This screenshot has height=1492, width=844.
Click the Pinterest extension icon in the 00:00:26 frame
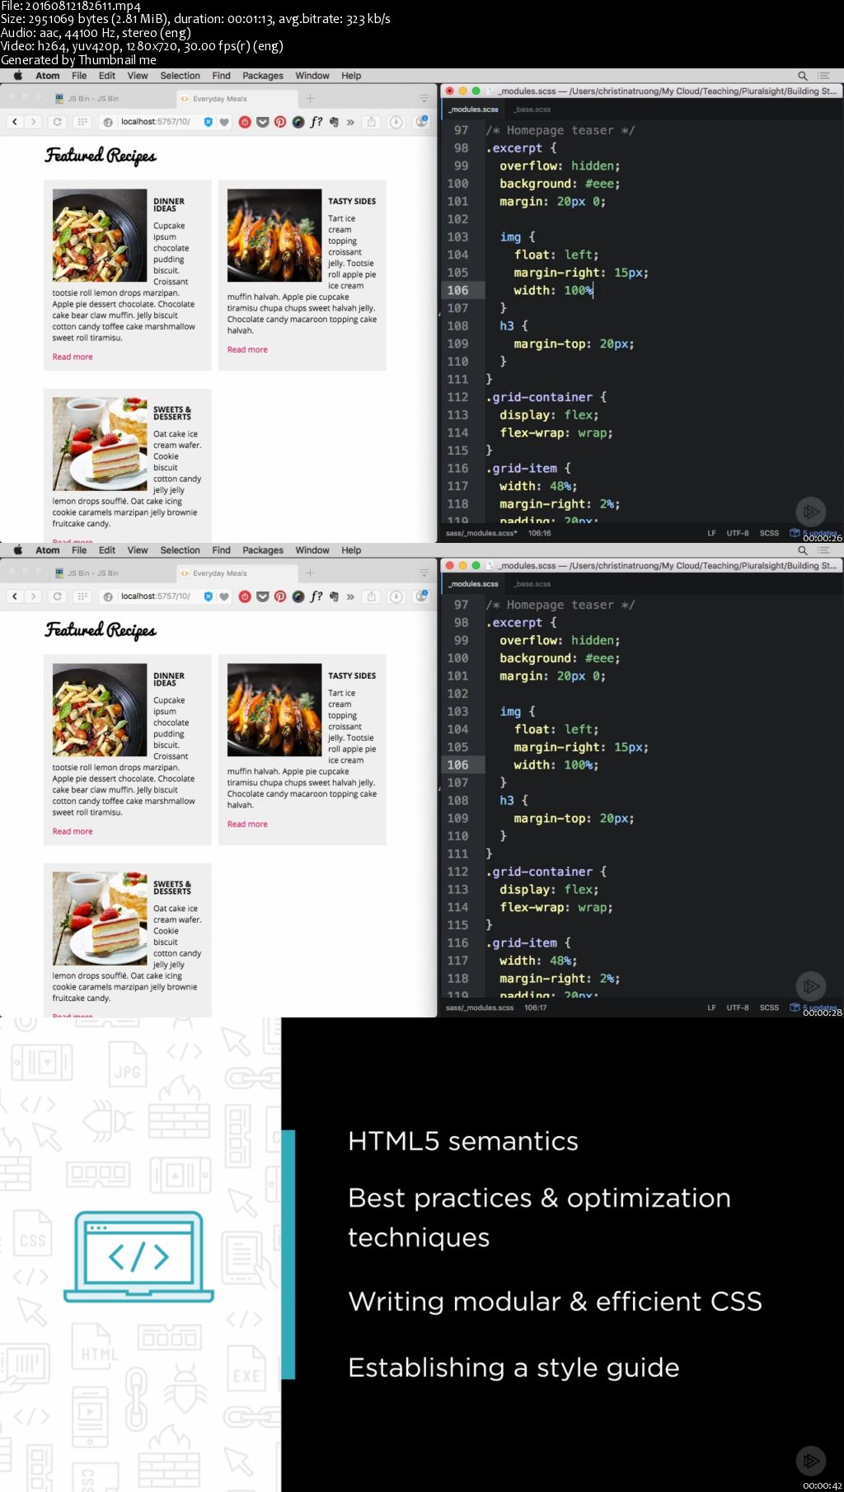[x=280, y=122]
